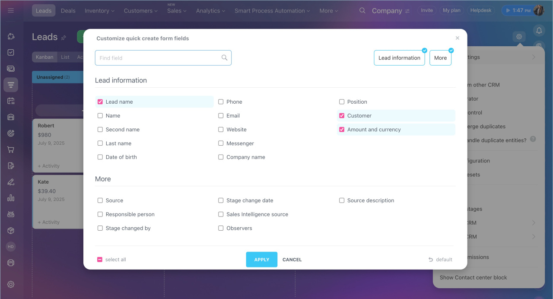This screenshot has width=553, height=299.
Task: Click the Apply button
Action: click(x=261, y=260)
